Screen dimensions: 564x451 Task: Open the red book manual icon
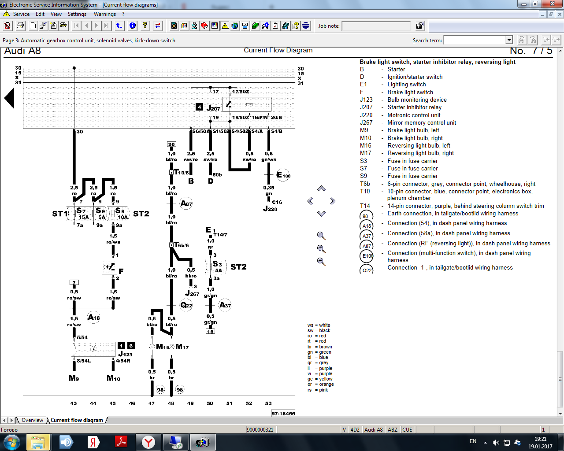click(x=204, y=26)
